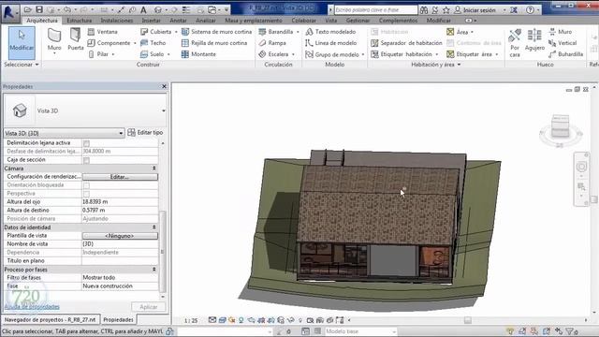Click the Aplicar button
The image size is (599, 337).
click(x=149, y=307)
